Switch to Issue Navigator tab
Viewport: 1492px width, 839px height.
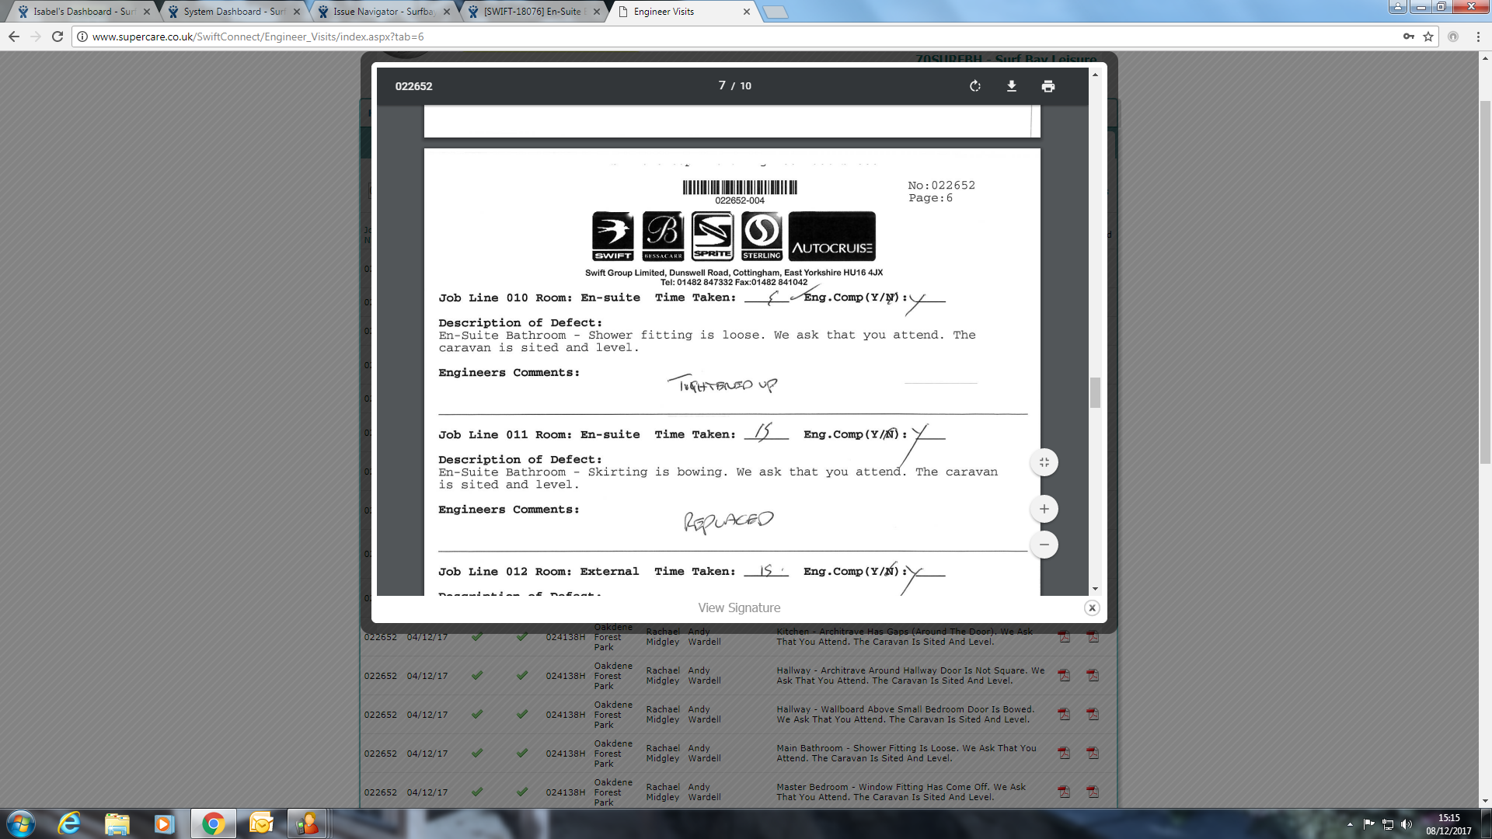(382, 12)
